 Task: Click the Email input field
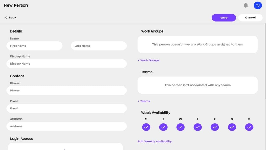pyautogui.click(x=66, y=108)
